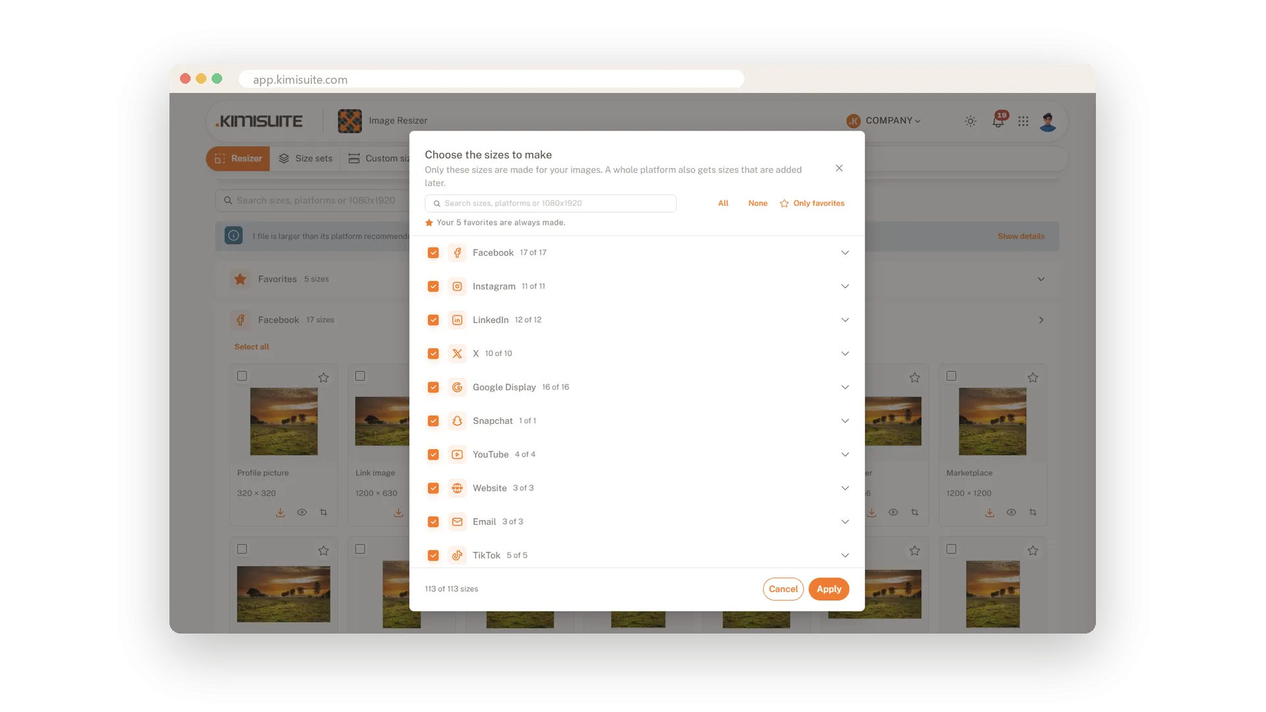
Task: Focus the dialog search sizes field
Action: [x=551, y=203]
